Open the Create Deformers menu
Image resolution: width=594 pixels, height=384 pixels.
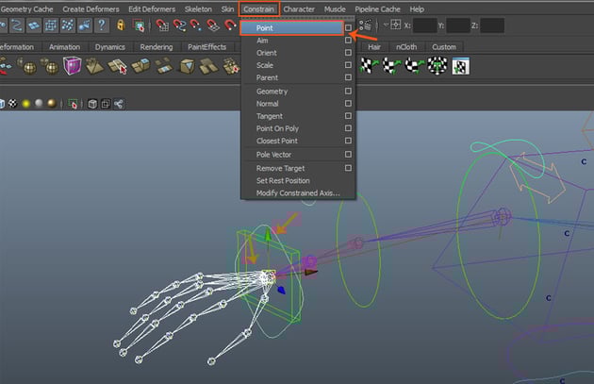point(91,8)
